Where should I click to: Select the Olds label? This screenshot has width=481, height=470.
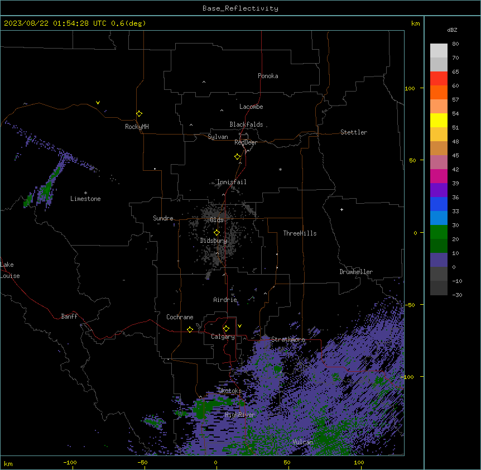(217, 220)
